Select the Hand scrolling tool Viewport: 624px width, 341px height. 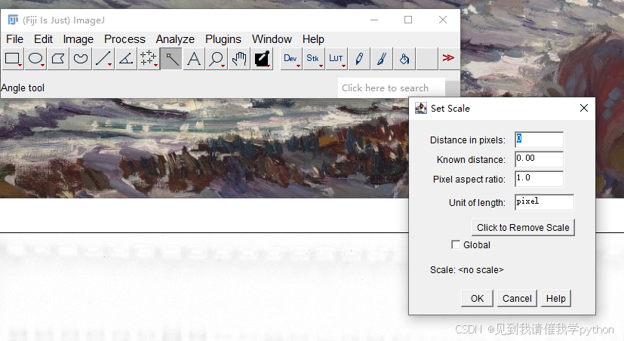[239, 59]
